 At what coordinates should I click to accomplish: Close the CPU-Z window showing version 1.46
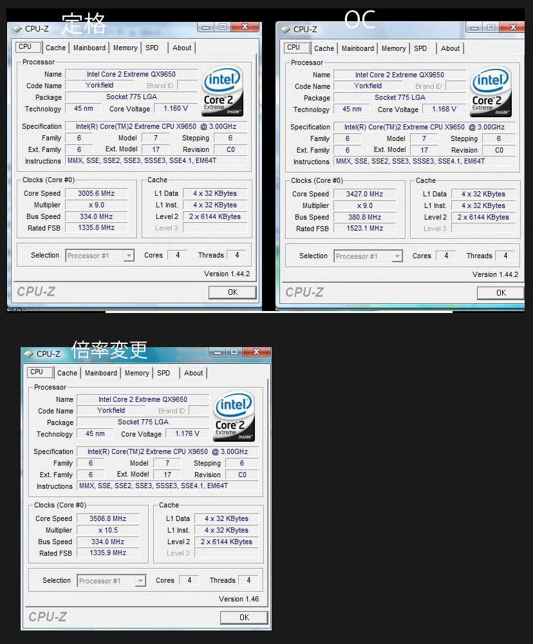(257, 352)
